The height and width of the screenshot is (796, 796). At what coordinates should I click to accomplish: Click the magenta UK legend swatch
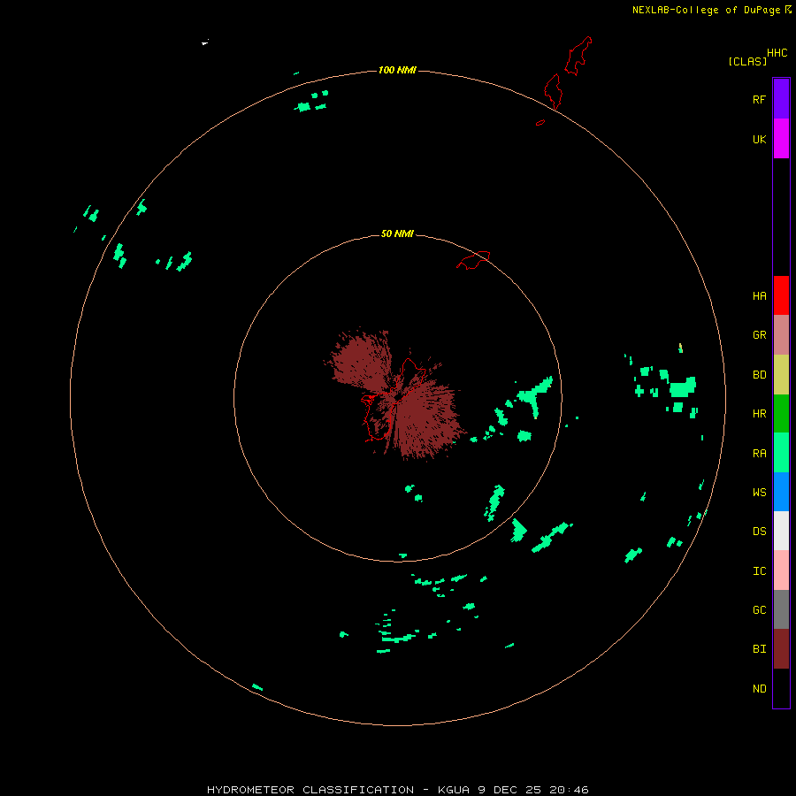[781, 139]
